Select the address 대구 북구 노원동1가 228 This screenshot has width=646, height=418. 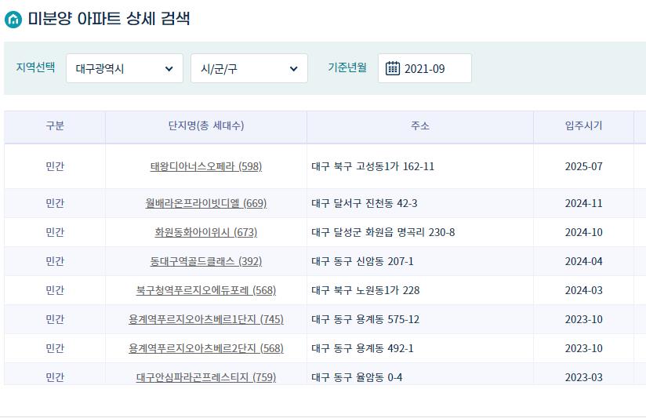click(365, 290)
